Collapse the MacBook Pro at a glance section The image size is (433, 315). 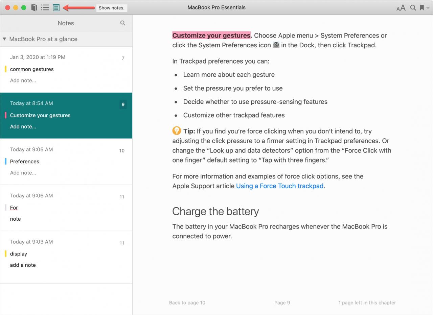point(4,39)
